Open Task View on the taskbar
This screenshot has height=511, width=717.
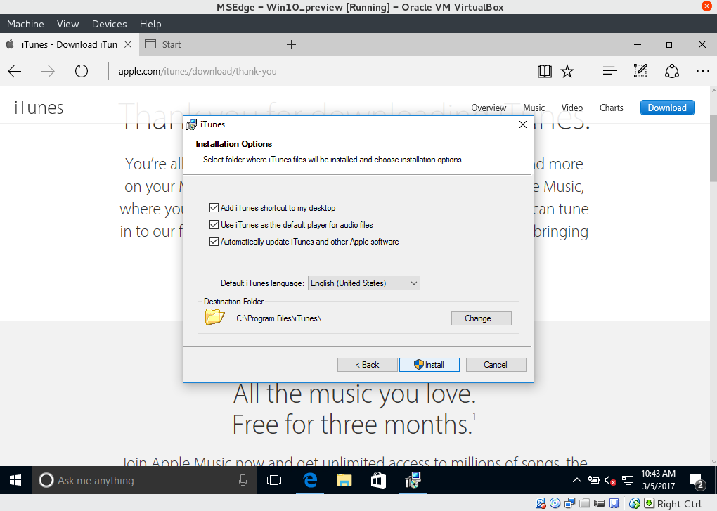pyautogui.click(x=274, y=480)
